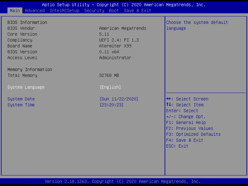The width and height of the screenshot is (248, 186).
Task: Click the 'Choose the system default language' help text
Action: click(197, 25)
